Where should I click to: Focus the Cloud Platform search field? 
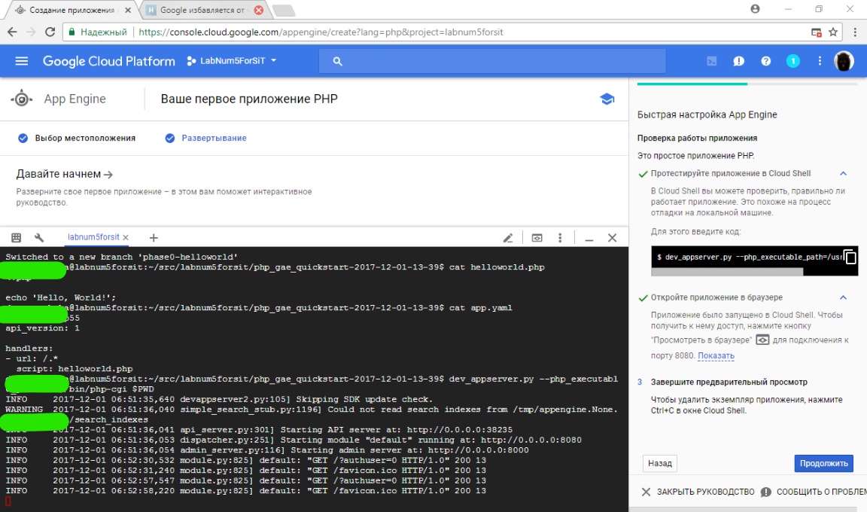[x=492, y=62]
